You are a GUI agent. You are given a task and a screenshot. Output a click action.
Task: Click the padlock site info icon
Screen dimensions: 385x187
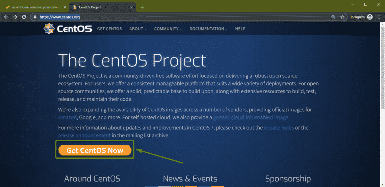(x=35, y=17)
